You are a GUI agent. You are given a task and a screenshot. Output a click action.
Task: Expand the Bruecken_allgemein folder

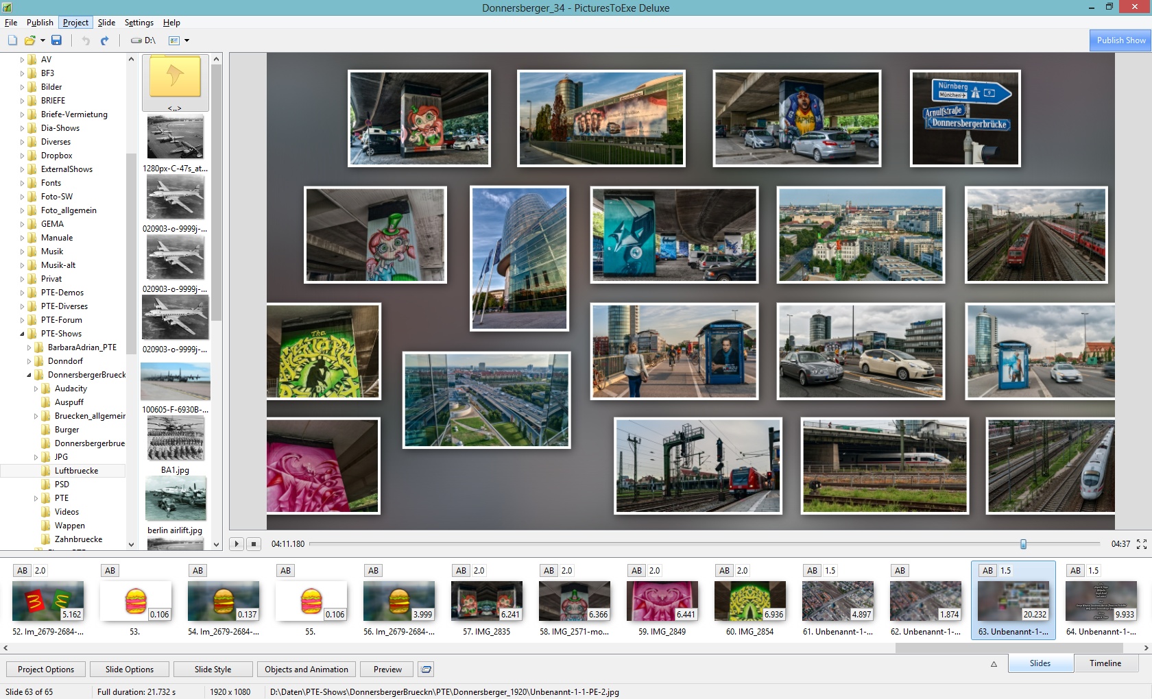(x=36, y=416)
